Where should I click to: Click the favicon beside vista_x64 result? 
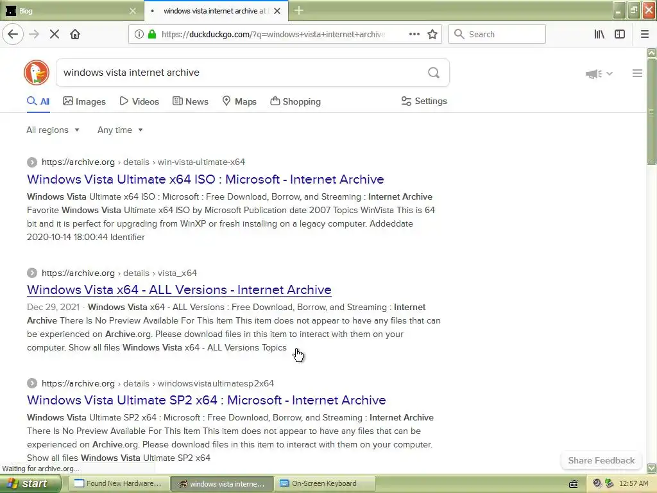[x=32, y=273]
